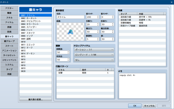The height and width of the screenshot is (109, 174).
Task: Click the タイプ column header in traits
Action: (x=128, y=14)
